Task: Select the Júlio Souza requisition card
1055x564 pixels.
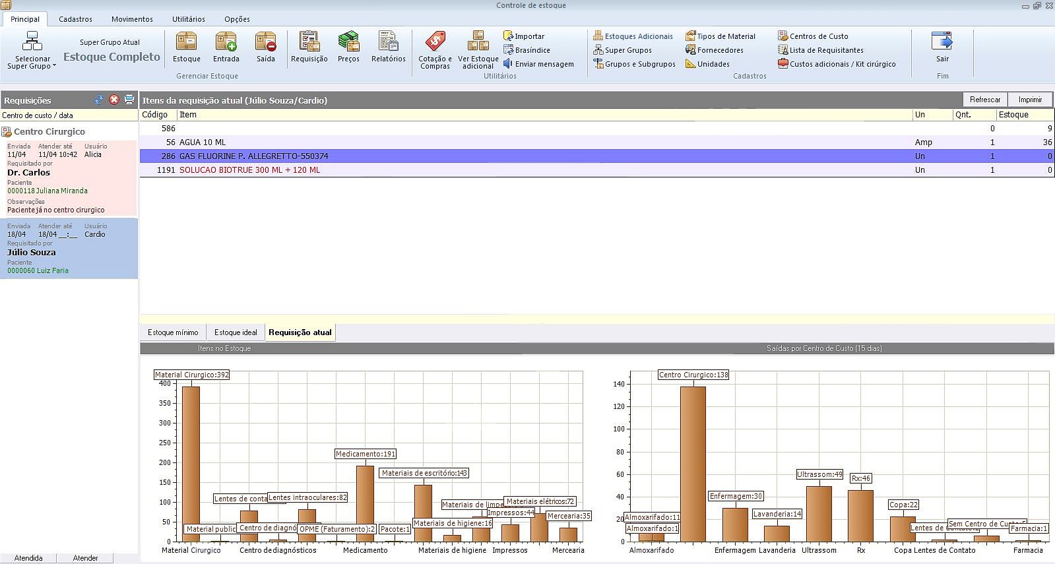Action: click(x=69, y=248)
